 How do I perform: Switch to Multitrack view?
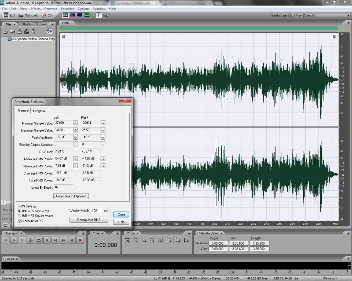pyautogui.click(x=28, y=15)
